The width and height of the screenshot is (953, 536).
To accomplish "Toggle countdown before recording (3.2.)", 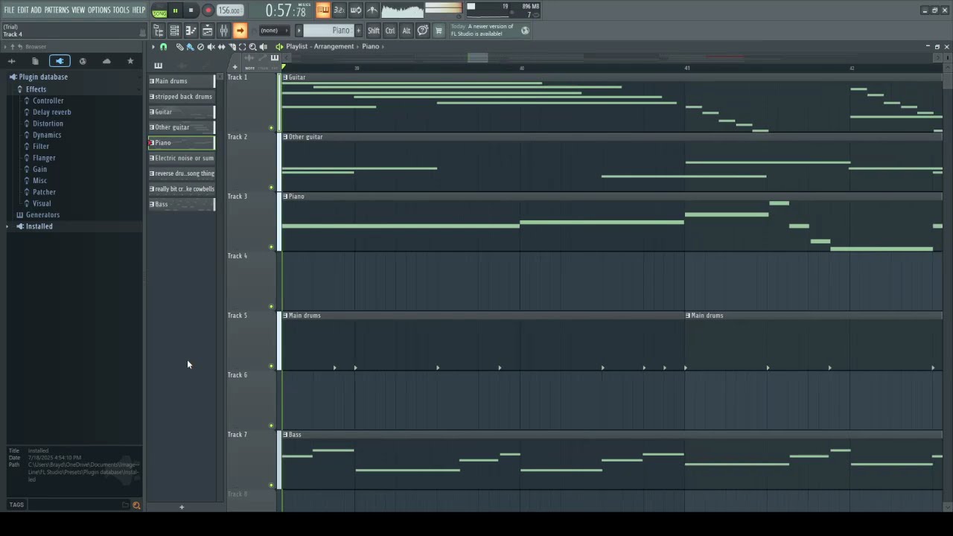I will [340, 10].
